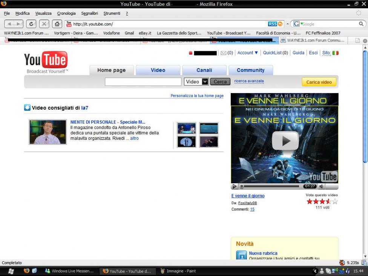This screenshot has height=276, width=368.
Task: Open the Start menu Windows icon
Action: 11,271
